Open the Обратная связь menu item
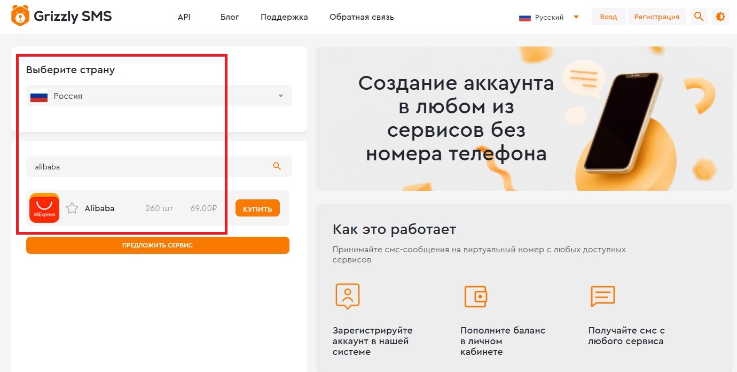 (x=362, y=17)
